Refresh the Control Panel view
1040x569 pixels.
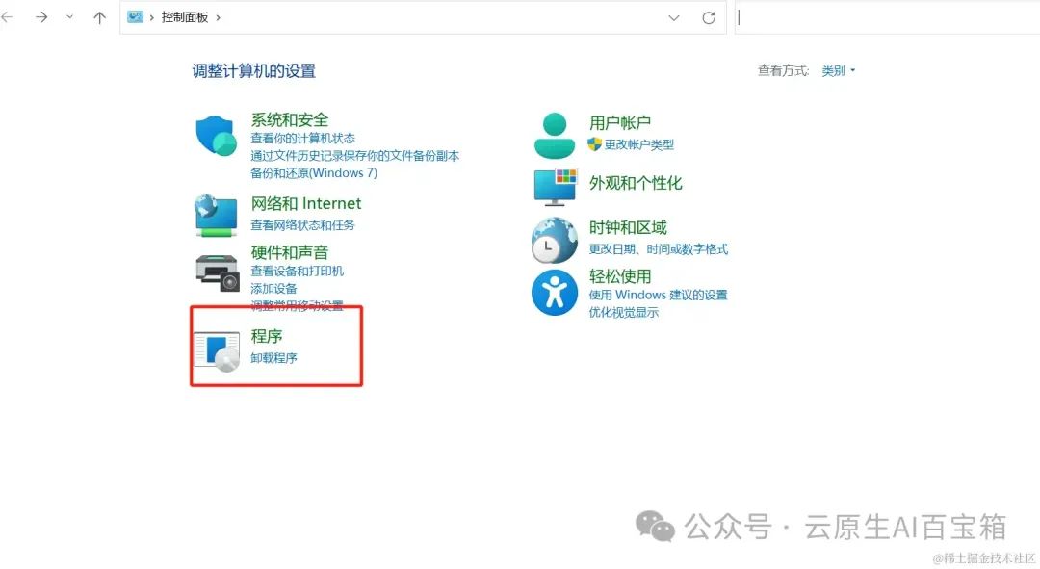709,18
